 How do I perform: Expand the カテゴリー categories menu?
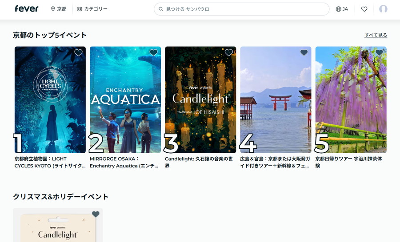(92, 9)
